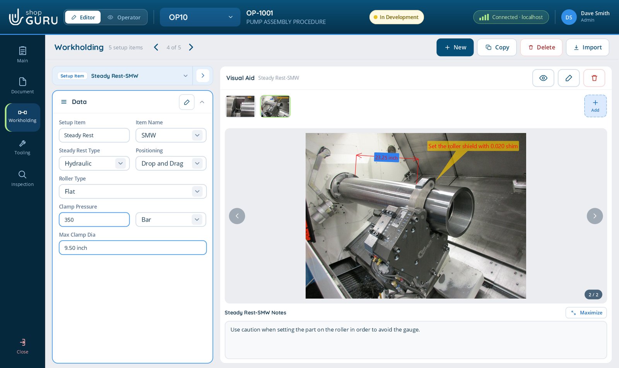Open the Inspection sidebar section
Viewport: 619px width, 368px height.
pyautogui.click(x=22, y=178)
